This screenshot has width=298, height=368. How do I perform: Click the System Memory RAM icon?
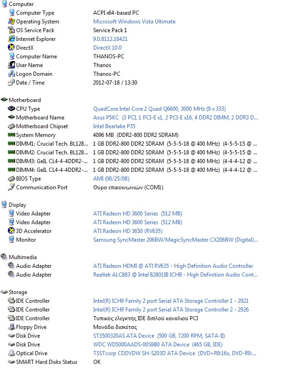pos(11,135)
